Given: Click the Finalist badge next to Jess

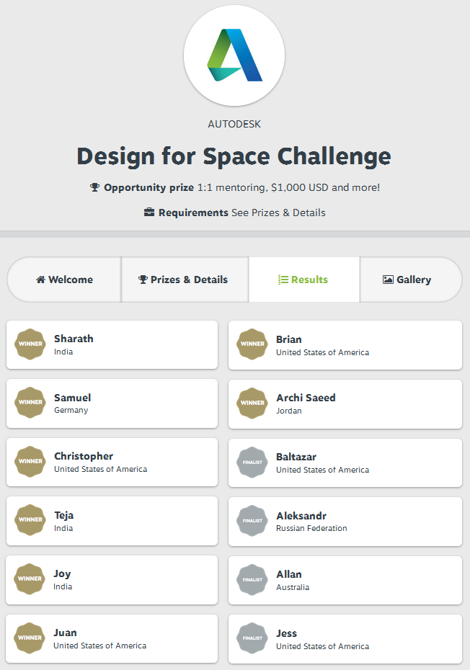Looking at the screenshot, I should tap(252, 638).
